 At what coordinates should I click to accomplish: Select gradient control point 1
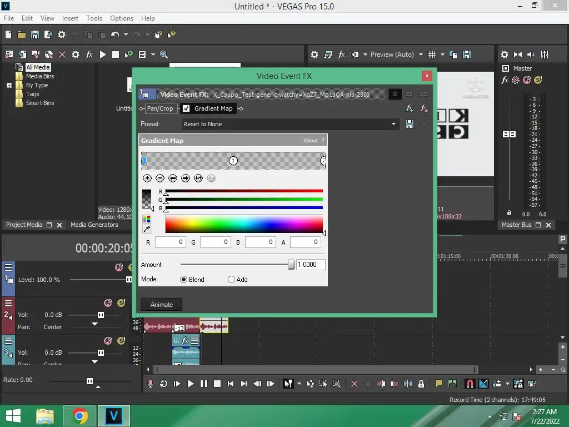[x=233, y=161]
